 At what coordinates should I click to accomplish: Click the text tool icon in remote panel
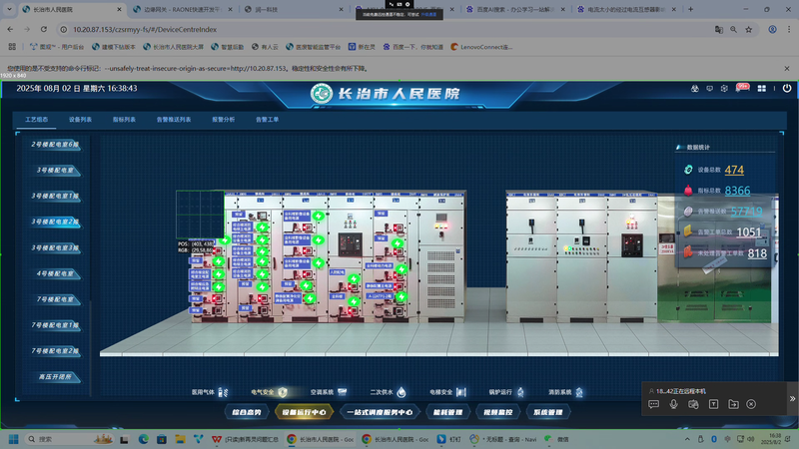[x=713, y=404]
